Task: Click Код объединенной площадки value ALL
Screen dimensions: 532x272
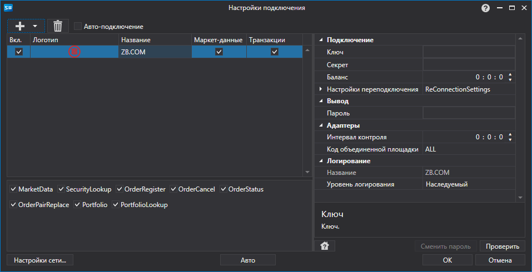Action: (431, 149)
